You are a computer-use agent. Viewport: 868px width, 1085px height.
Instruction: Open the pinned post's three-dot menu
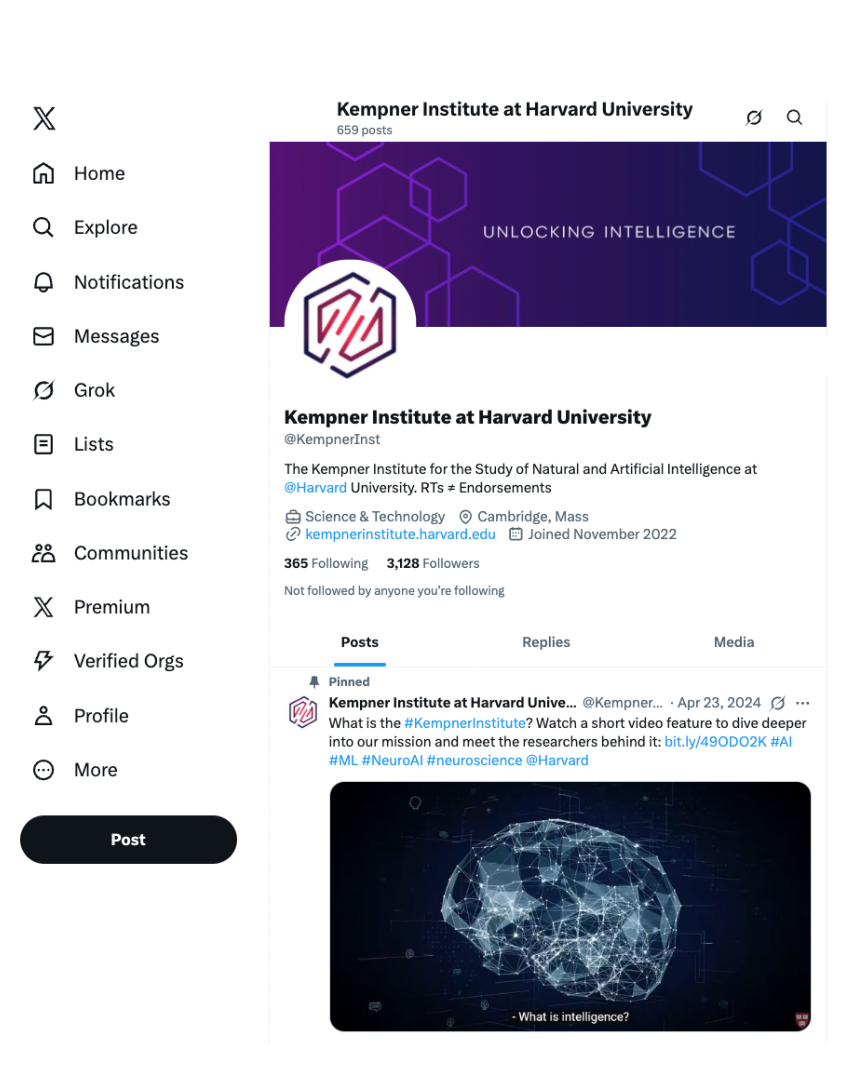[802, 703]
